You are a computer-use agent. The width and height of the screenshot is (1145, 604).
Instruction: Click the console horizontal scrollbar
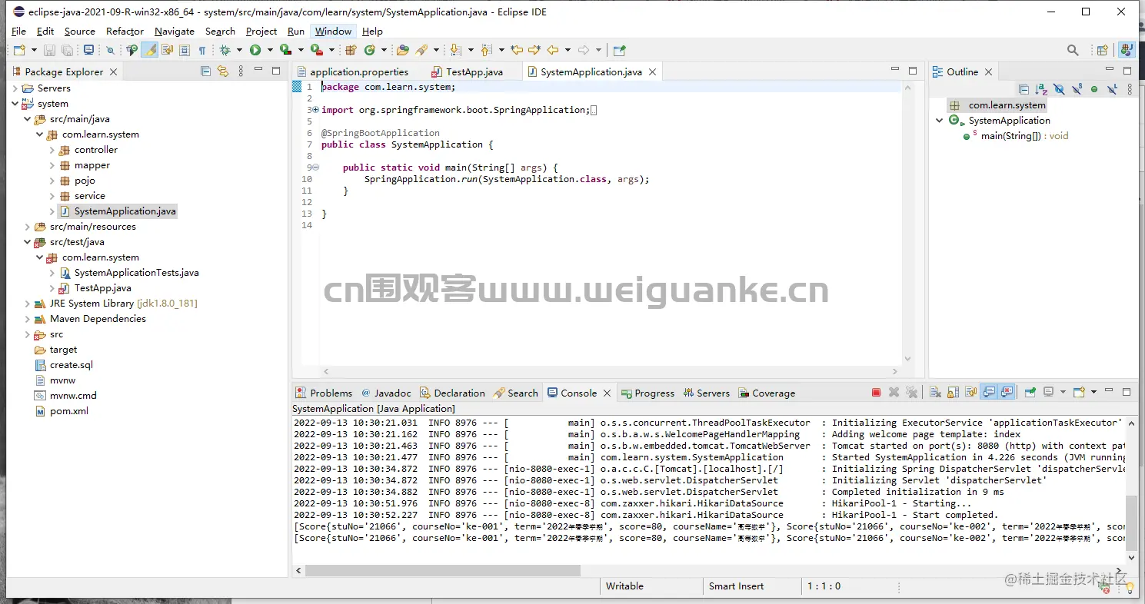(442, 570)
